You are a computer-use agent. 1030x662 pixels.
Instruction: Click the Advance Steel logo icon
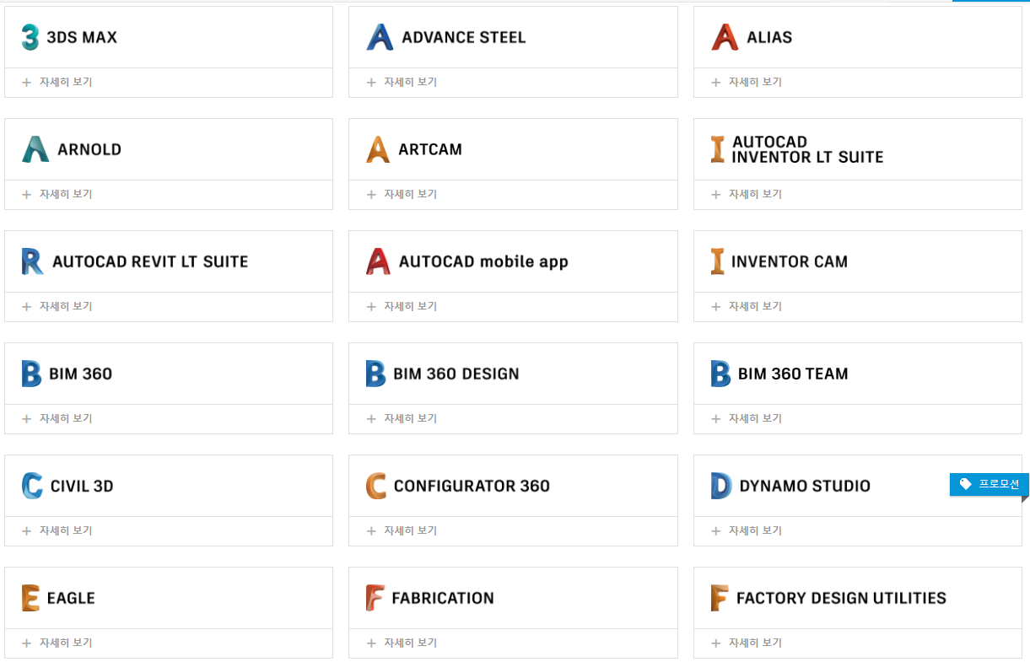(x=380, y=37)
